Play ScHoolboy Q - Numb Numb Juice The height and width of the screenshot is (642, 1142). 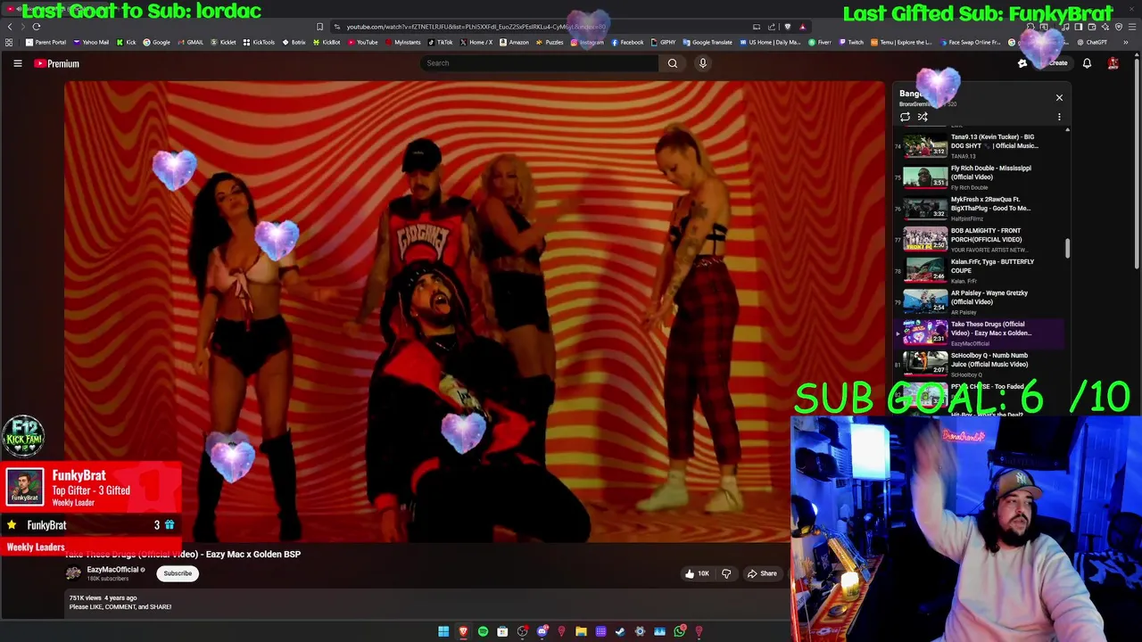pyautogui.click(x=981, y=364)
